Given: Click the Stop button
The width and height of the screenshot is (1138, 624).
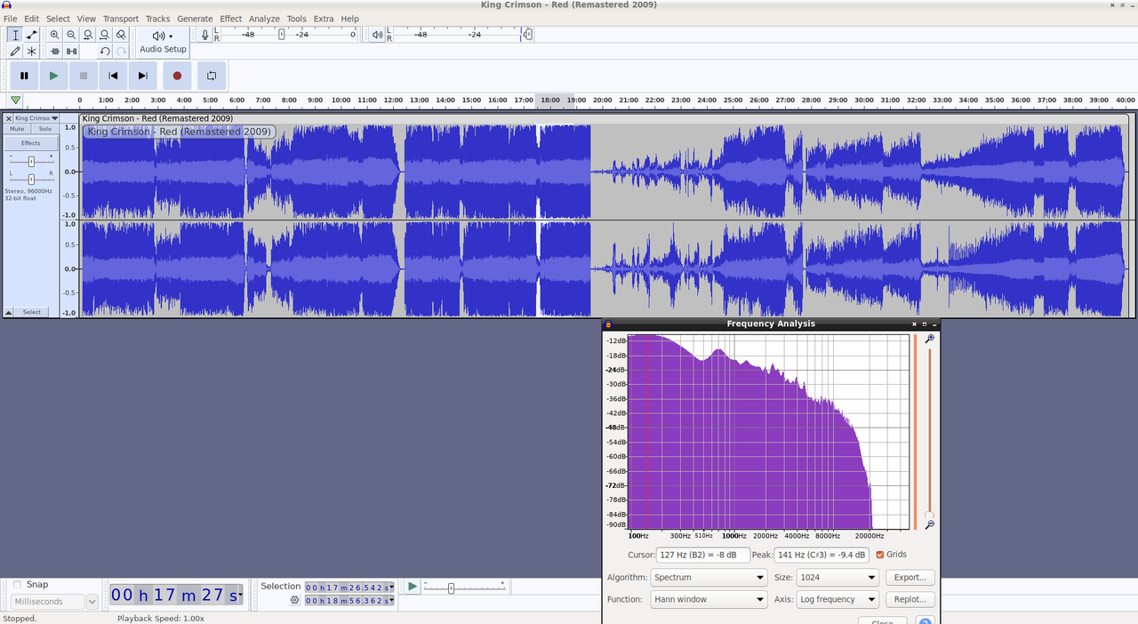Looking at the screenshot, I should point(84,76).
